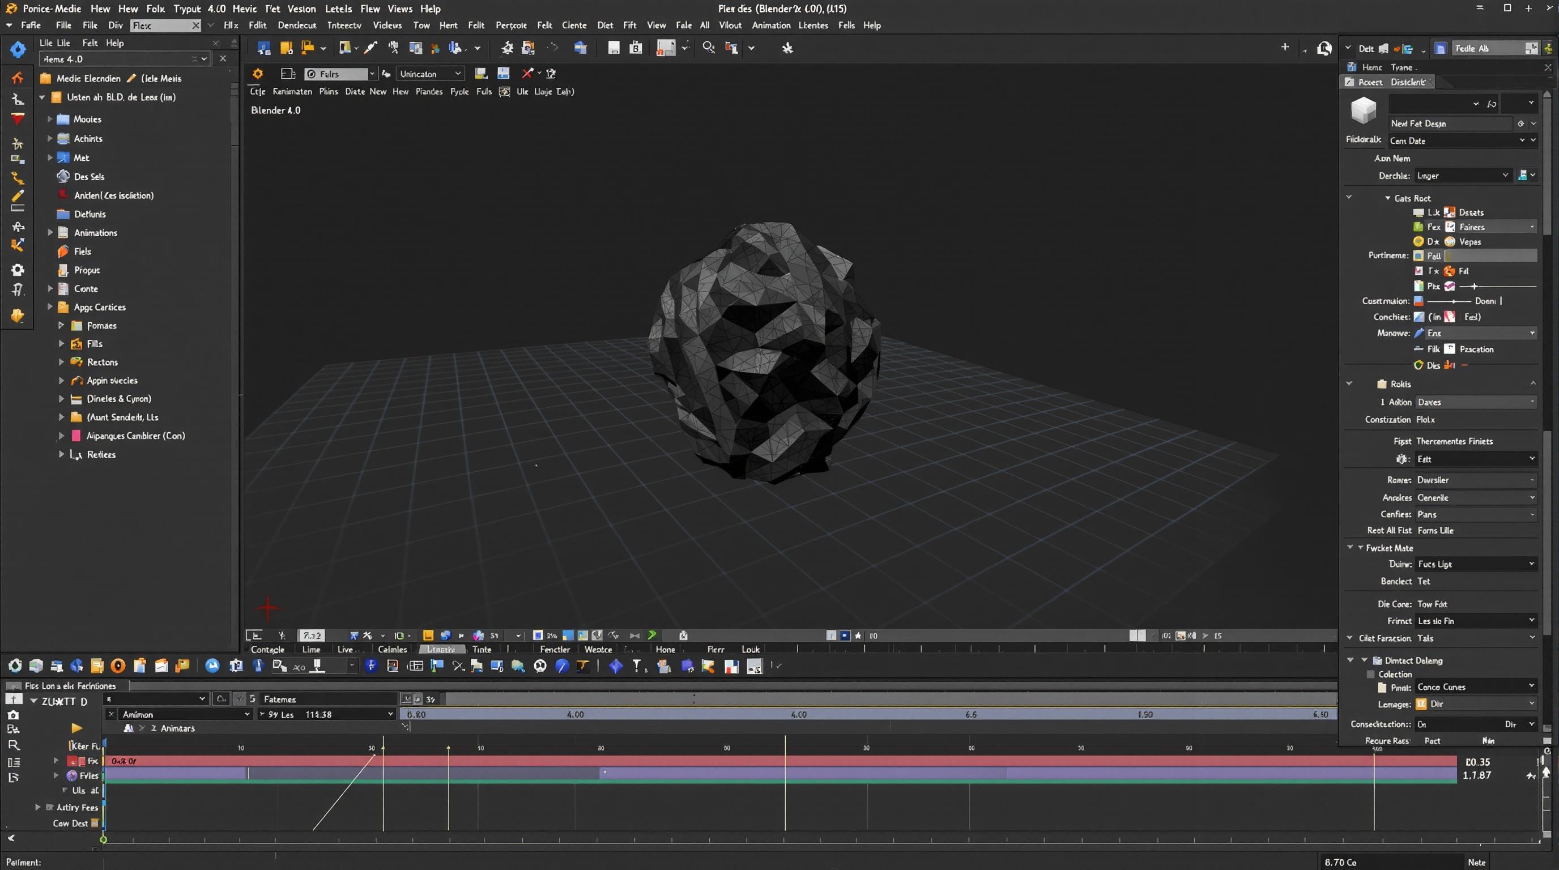Toggle the Colection checkbox

pos(1371,674)
